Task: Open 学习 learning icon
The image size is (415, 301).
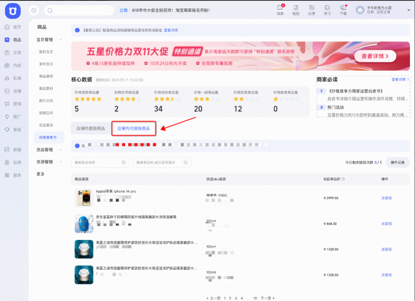Action: click(x=327, y=10)
